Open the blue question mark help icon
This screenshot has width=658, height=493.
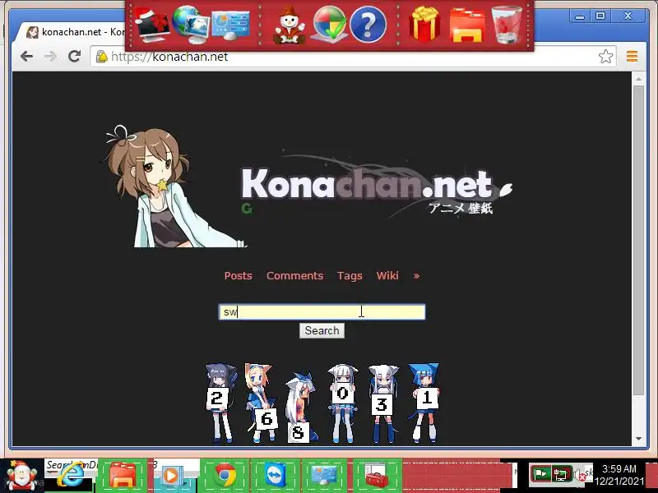368,25
